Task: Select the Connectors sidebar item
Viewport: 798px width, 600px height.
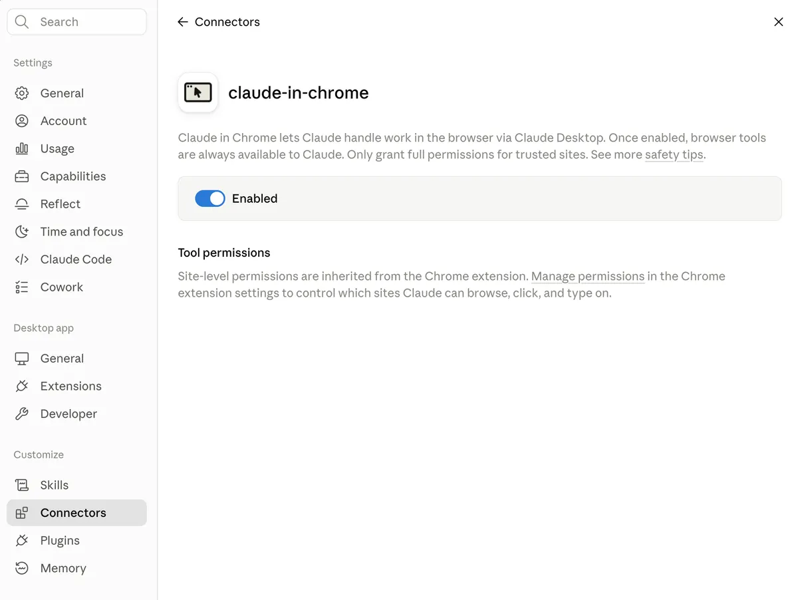Action: [x=76, y=513]
